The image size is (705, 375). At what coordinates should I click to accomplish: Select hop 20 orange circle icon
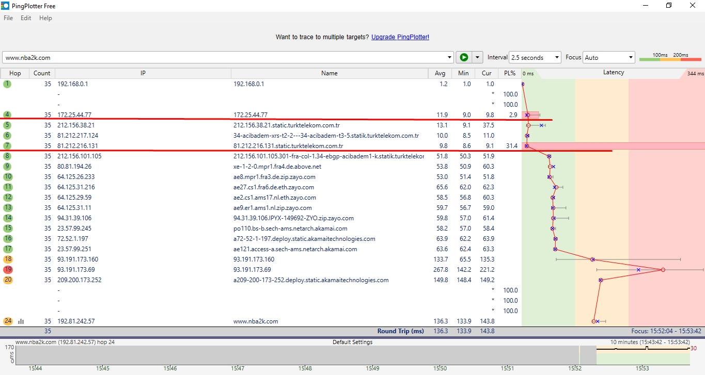8,280
